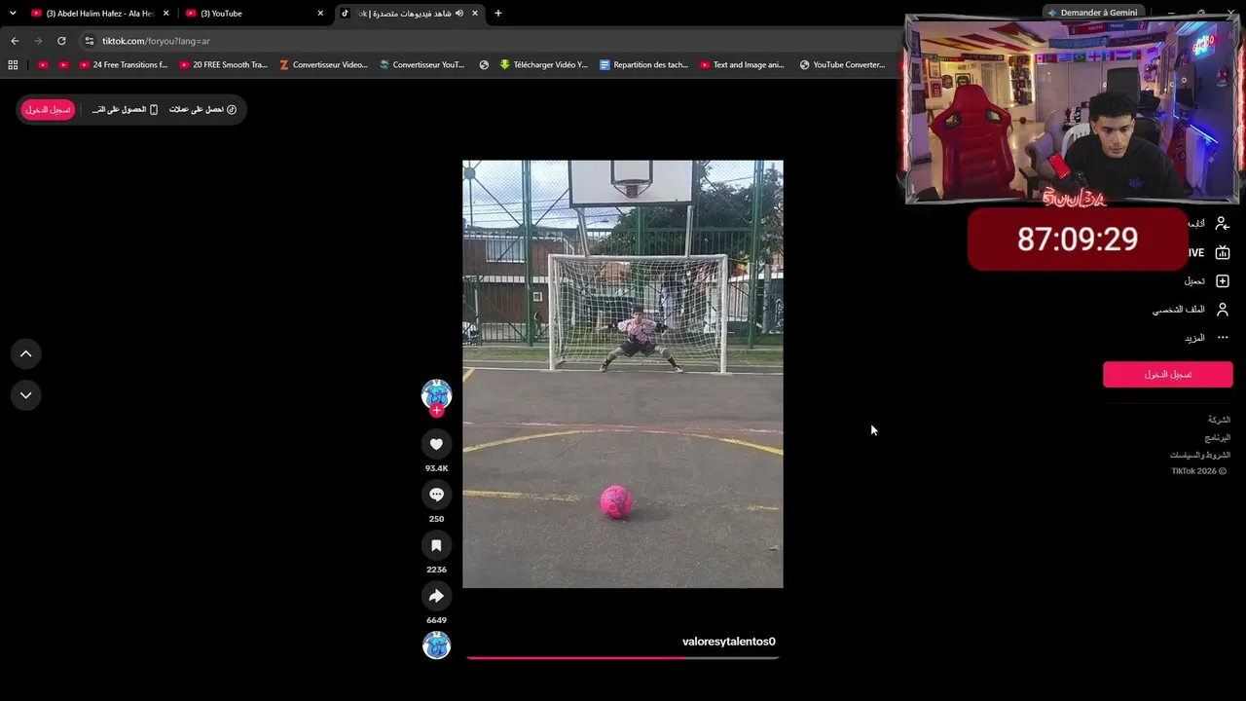Screen dimensions: 1246x701
Task: Select the TikTok tab
Action: click(x=409, y=14)
